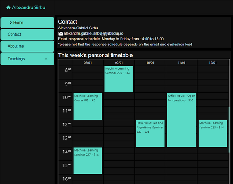Open the Contact menu item
Screen dimensions: 233x184
(x=27, y=34)
